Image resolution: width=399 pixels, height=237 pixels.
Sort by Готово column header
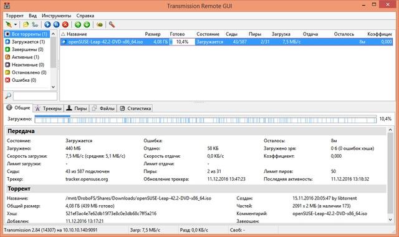click(x=177, y=34)
